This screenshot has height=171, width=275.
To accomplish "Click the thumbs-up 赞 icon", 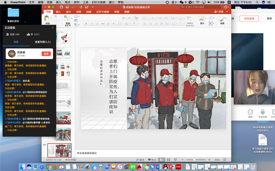I will click(x=29, y=34).
